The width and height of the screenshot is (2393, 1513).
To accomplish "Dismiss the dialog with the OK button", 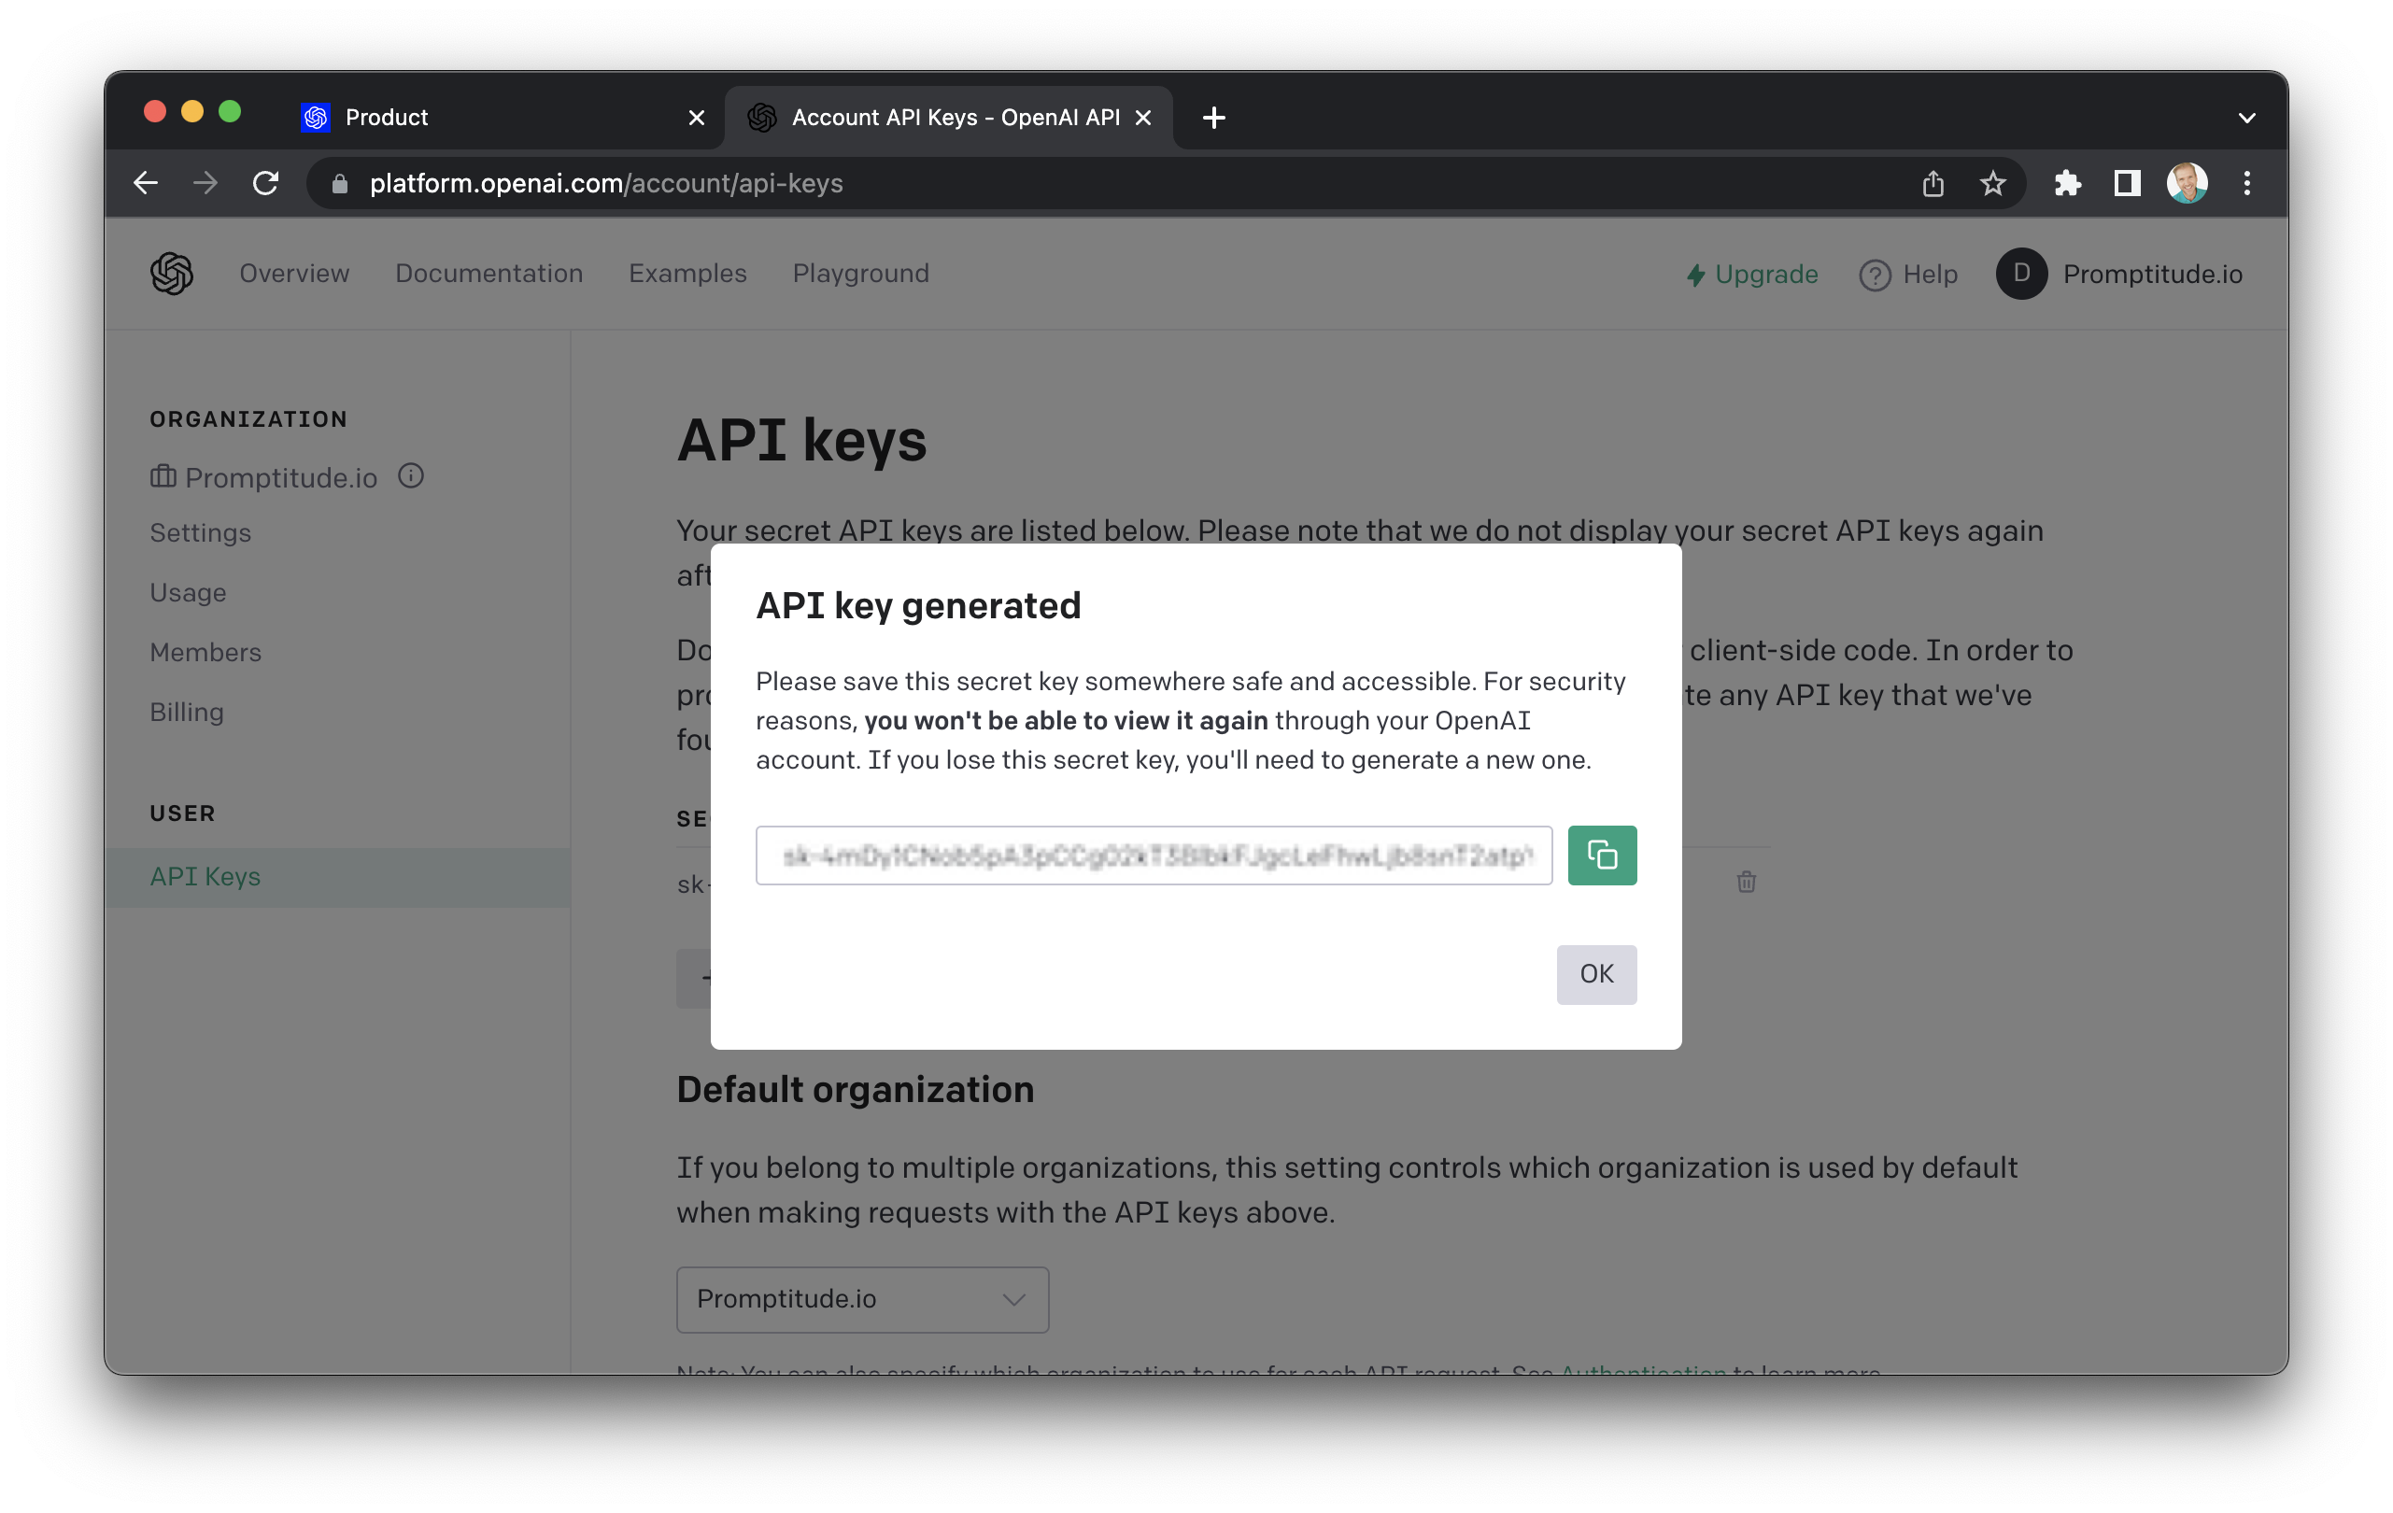I will tap(1596, 974).
